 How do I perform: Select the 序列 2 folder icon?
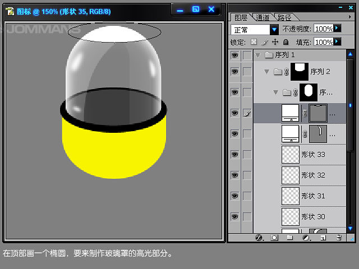(278, 72)
